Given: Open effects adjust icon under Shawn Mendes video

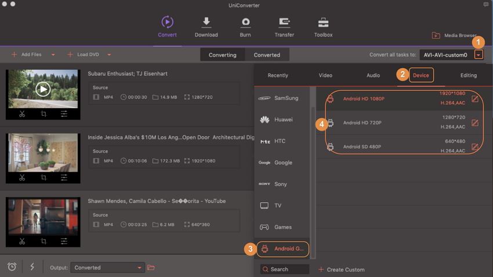Looking at the screenshot, I should pyautogui.click(x=64, y=241).
